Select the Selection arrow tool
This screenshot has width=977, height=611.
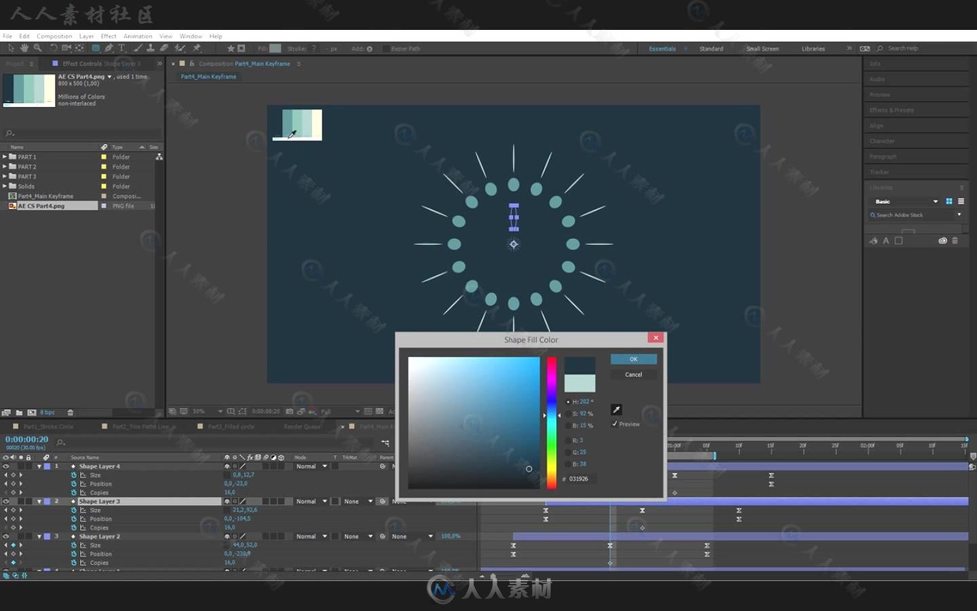click(x=11, y=48)
